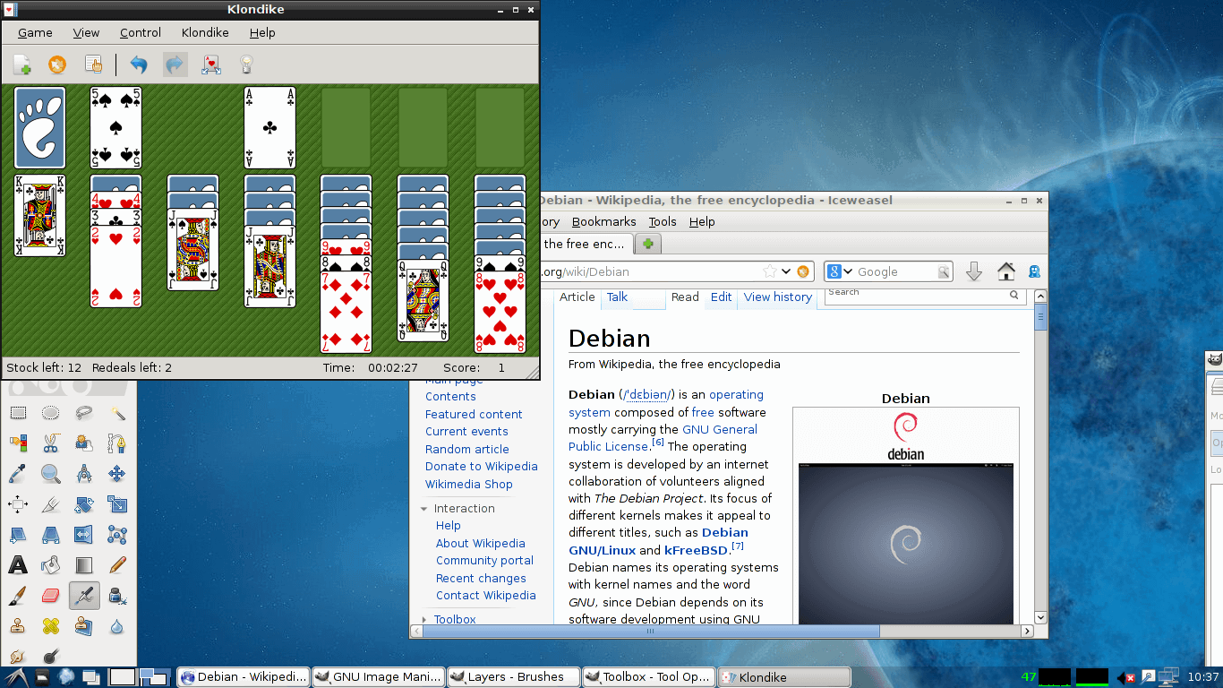Select the Foreground Select tool
This screenshot has height=688, width=1223.
84,443
